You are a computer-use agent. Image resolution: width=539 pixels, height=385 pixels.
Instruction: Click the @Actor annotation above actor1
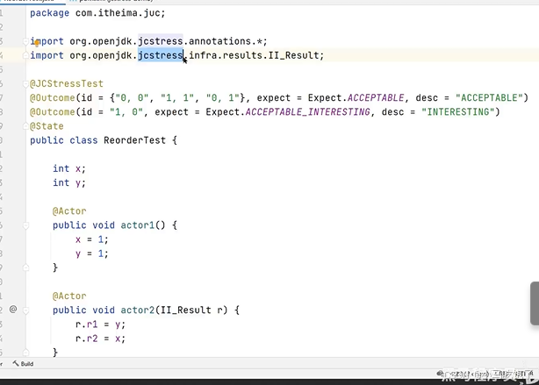[x=69, y=210]
